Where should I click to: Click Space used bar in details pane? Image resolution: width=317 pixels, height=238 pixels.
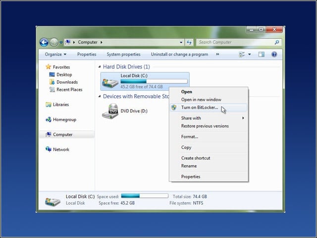(145, 196)
